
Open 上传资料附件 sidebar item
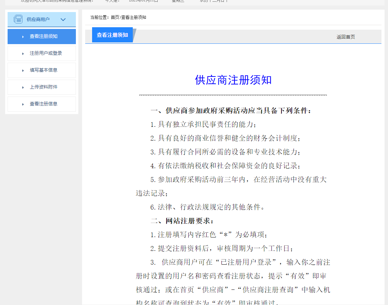coord(43,87)
